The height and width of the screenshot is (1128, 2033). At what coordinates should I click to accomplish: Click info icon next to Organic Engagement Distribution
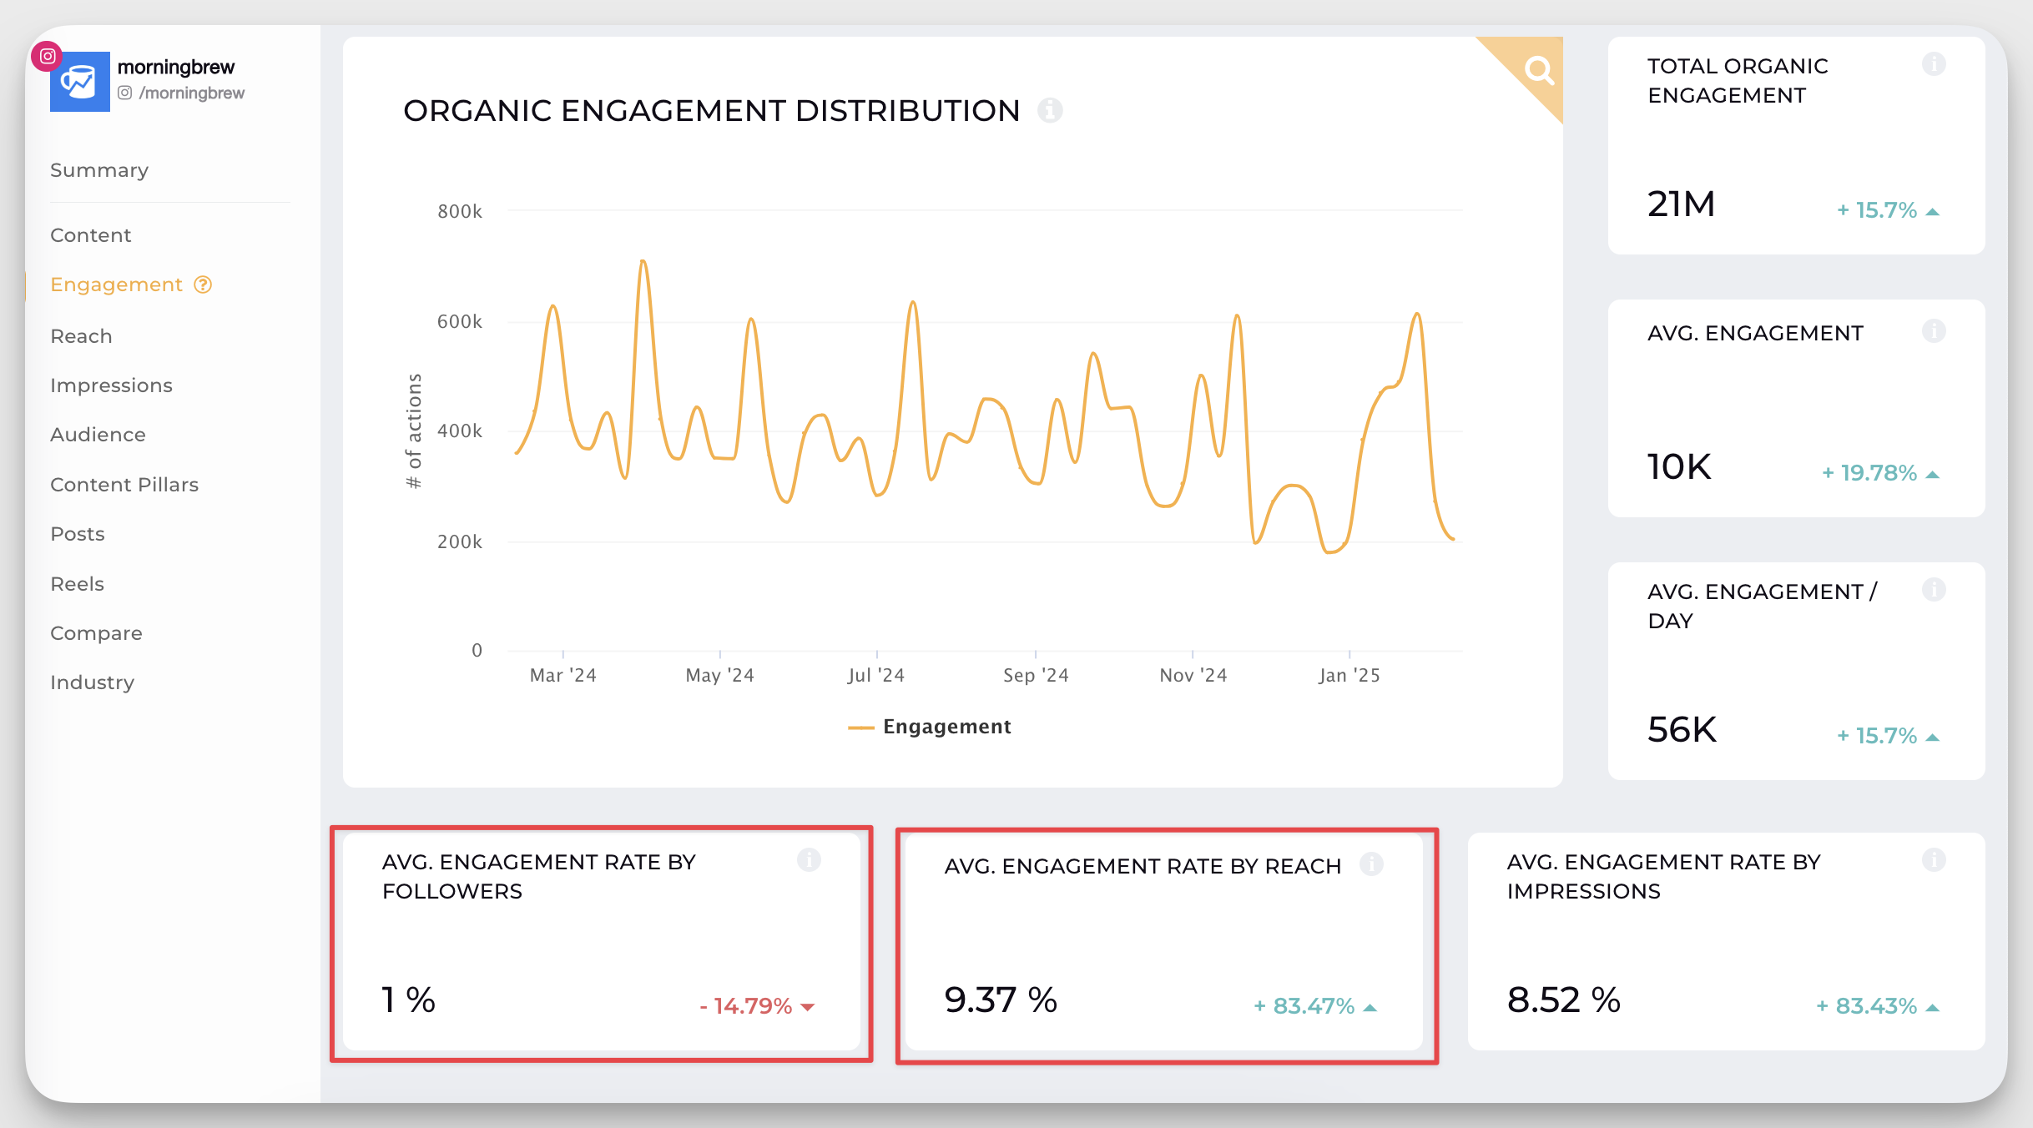1050,110
